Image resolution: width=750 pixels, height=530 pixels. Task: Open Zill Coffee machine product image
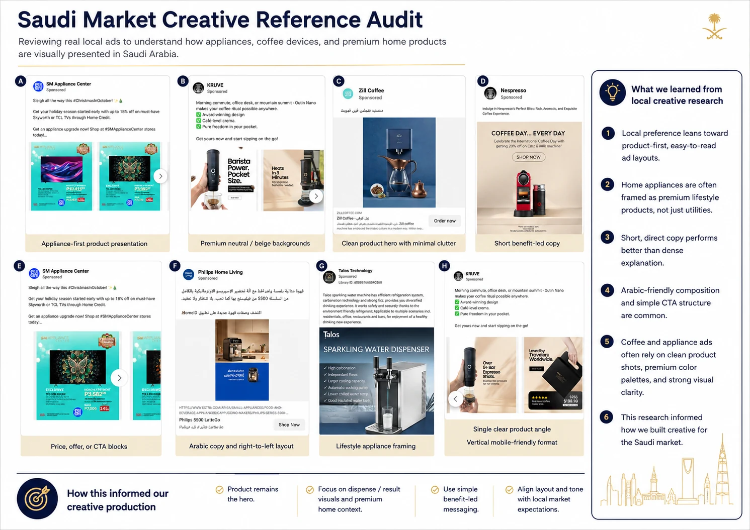pyautogui.click(x=399, y=163)
